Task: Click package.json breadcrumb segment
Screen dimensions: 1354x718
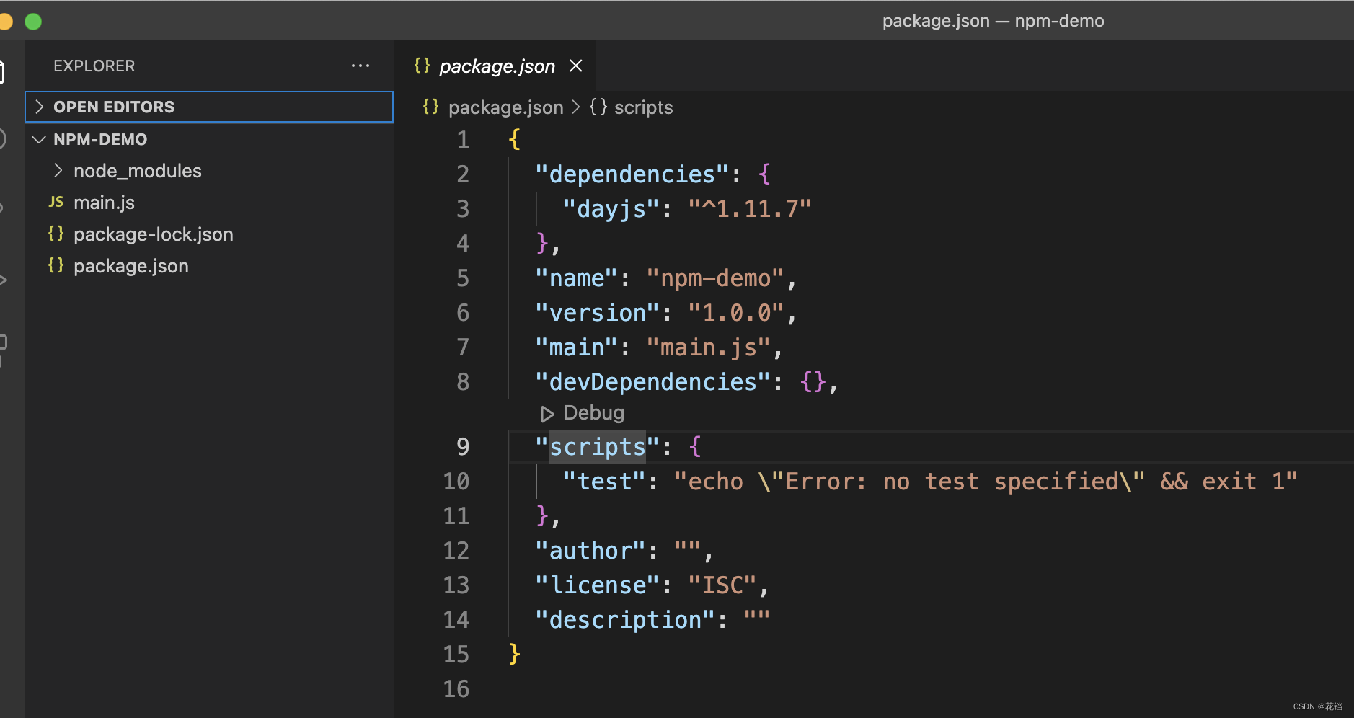Action: coord(505,107)
